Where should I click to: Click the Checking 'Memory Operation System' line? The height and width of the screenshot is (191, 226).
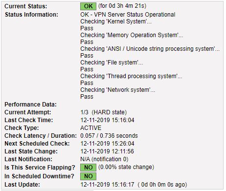pyautogui.click(x=132, y=35)
